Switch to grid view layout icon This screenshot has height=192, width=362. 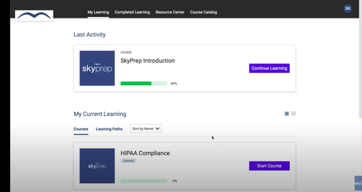293,114
